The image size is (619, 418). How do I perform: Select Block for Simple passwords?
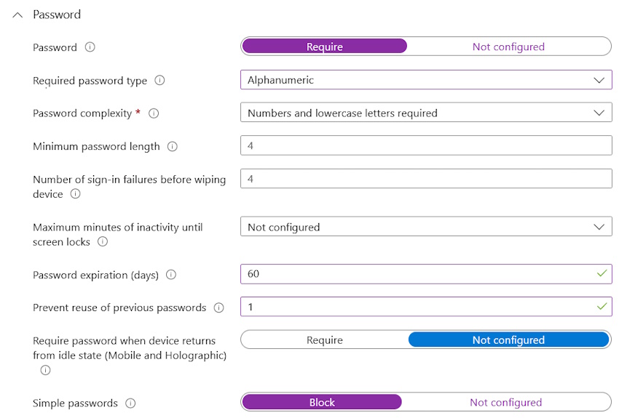click(x=322, y=402)
